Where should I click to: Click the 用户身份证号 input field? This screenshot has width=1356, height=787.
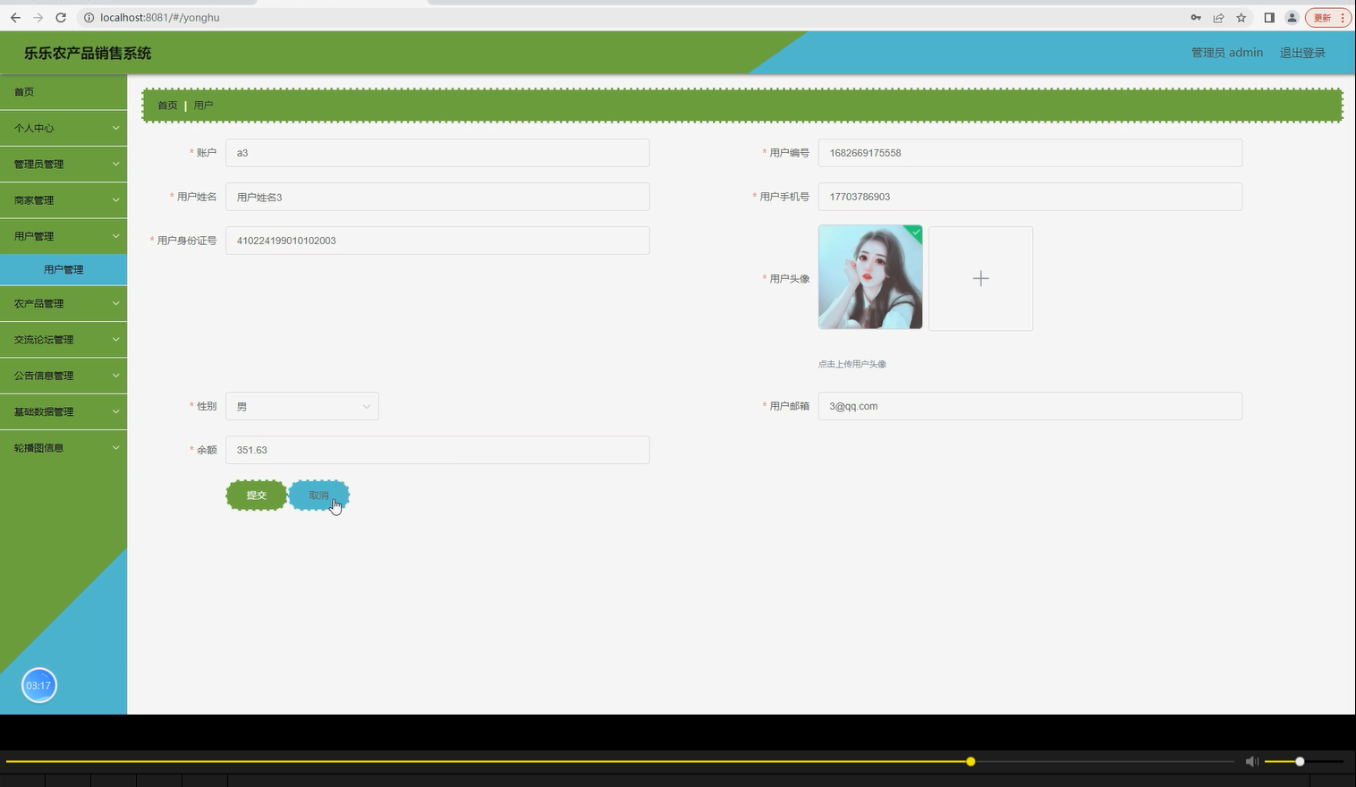click(437, 241)
